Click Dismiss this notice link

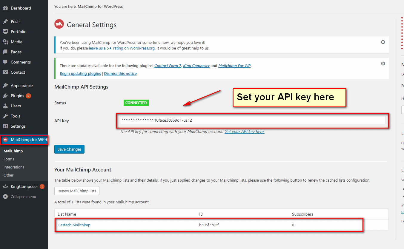coord(120,73)
